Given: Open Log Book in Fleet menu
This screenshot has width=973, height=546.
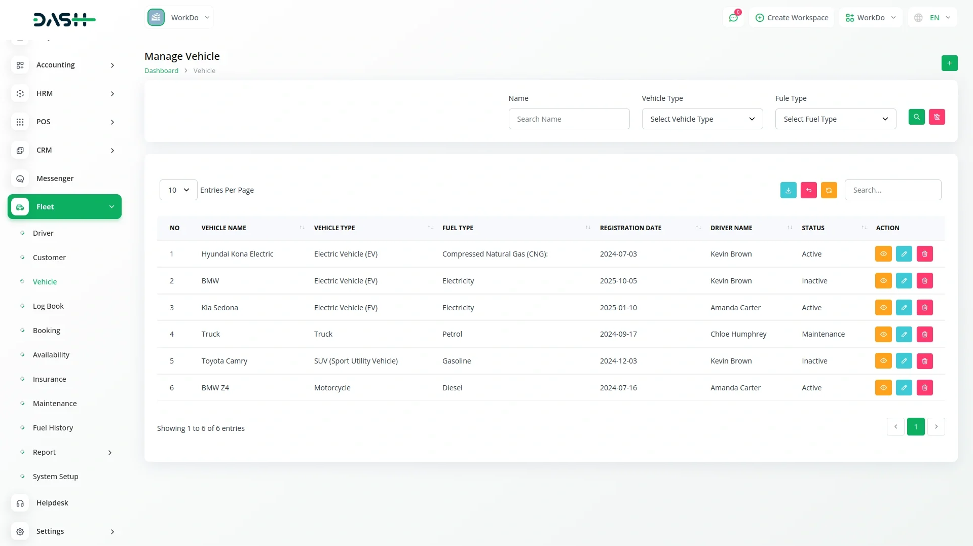Looking at the screenshot, I should 48,306.
